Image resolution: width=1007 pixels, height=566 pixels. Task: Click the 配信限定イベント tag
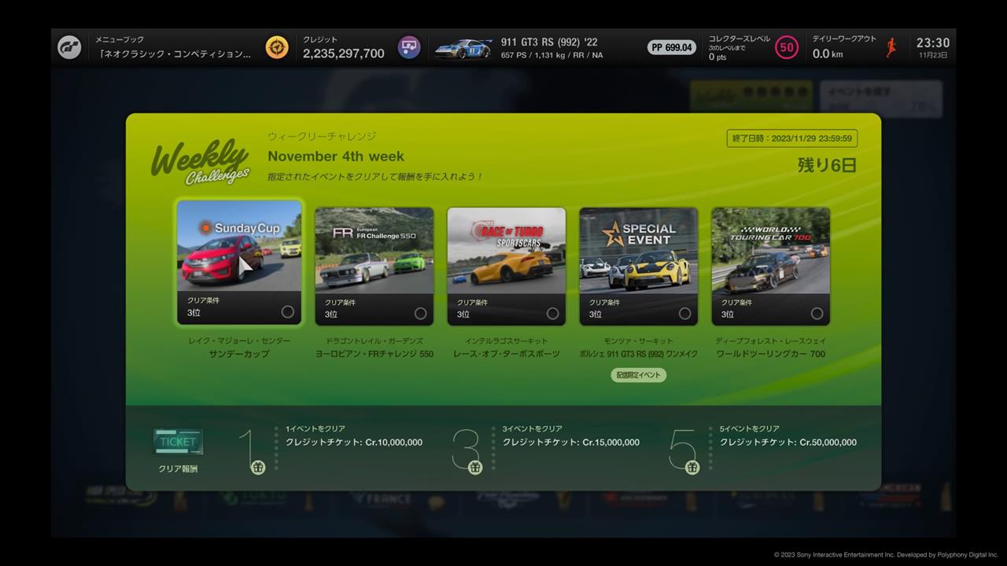639,375
